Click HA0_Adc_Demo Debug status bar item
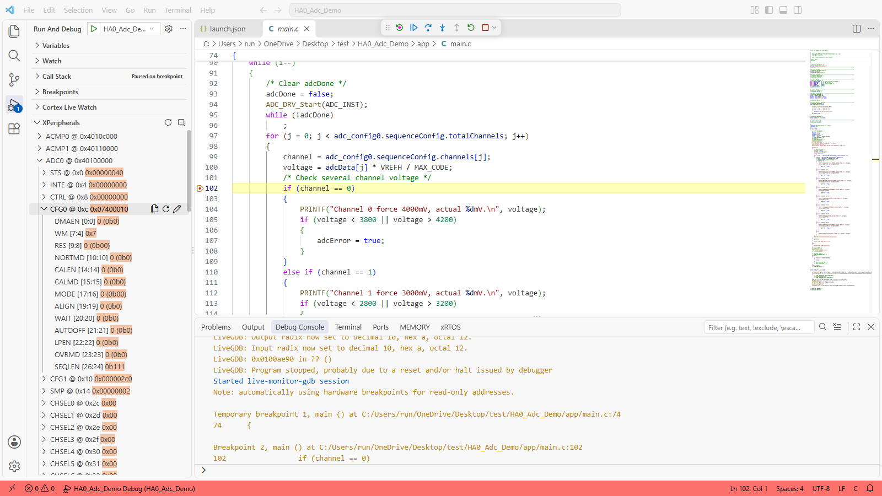 coord(129,488)
